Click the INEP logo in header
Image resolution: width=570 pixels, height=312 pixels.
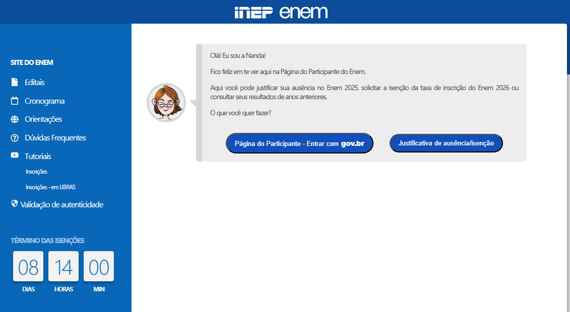click(254, 13)
